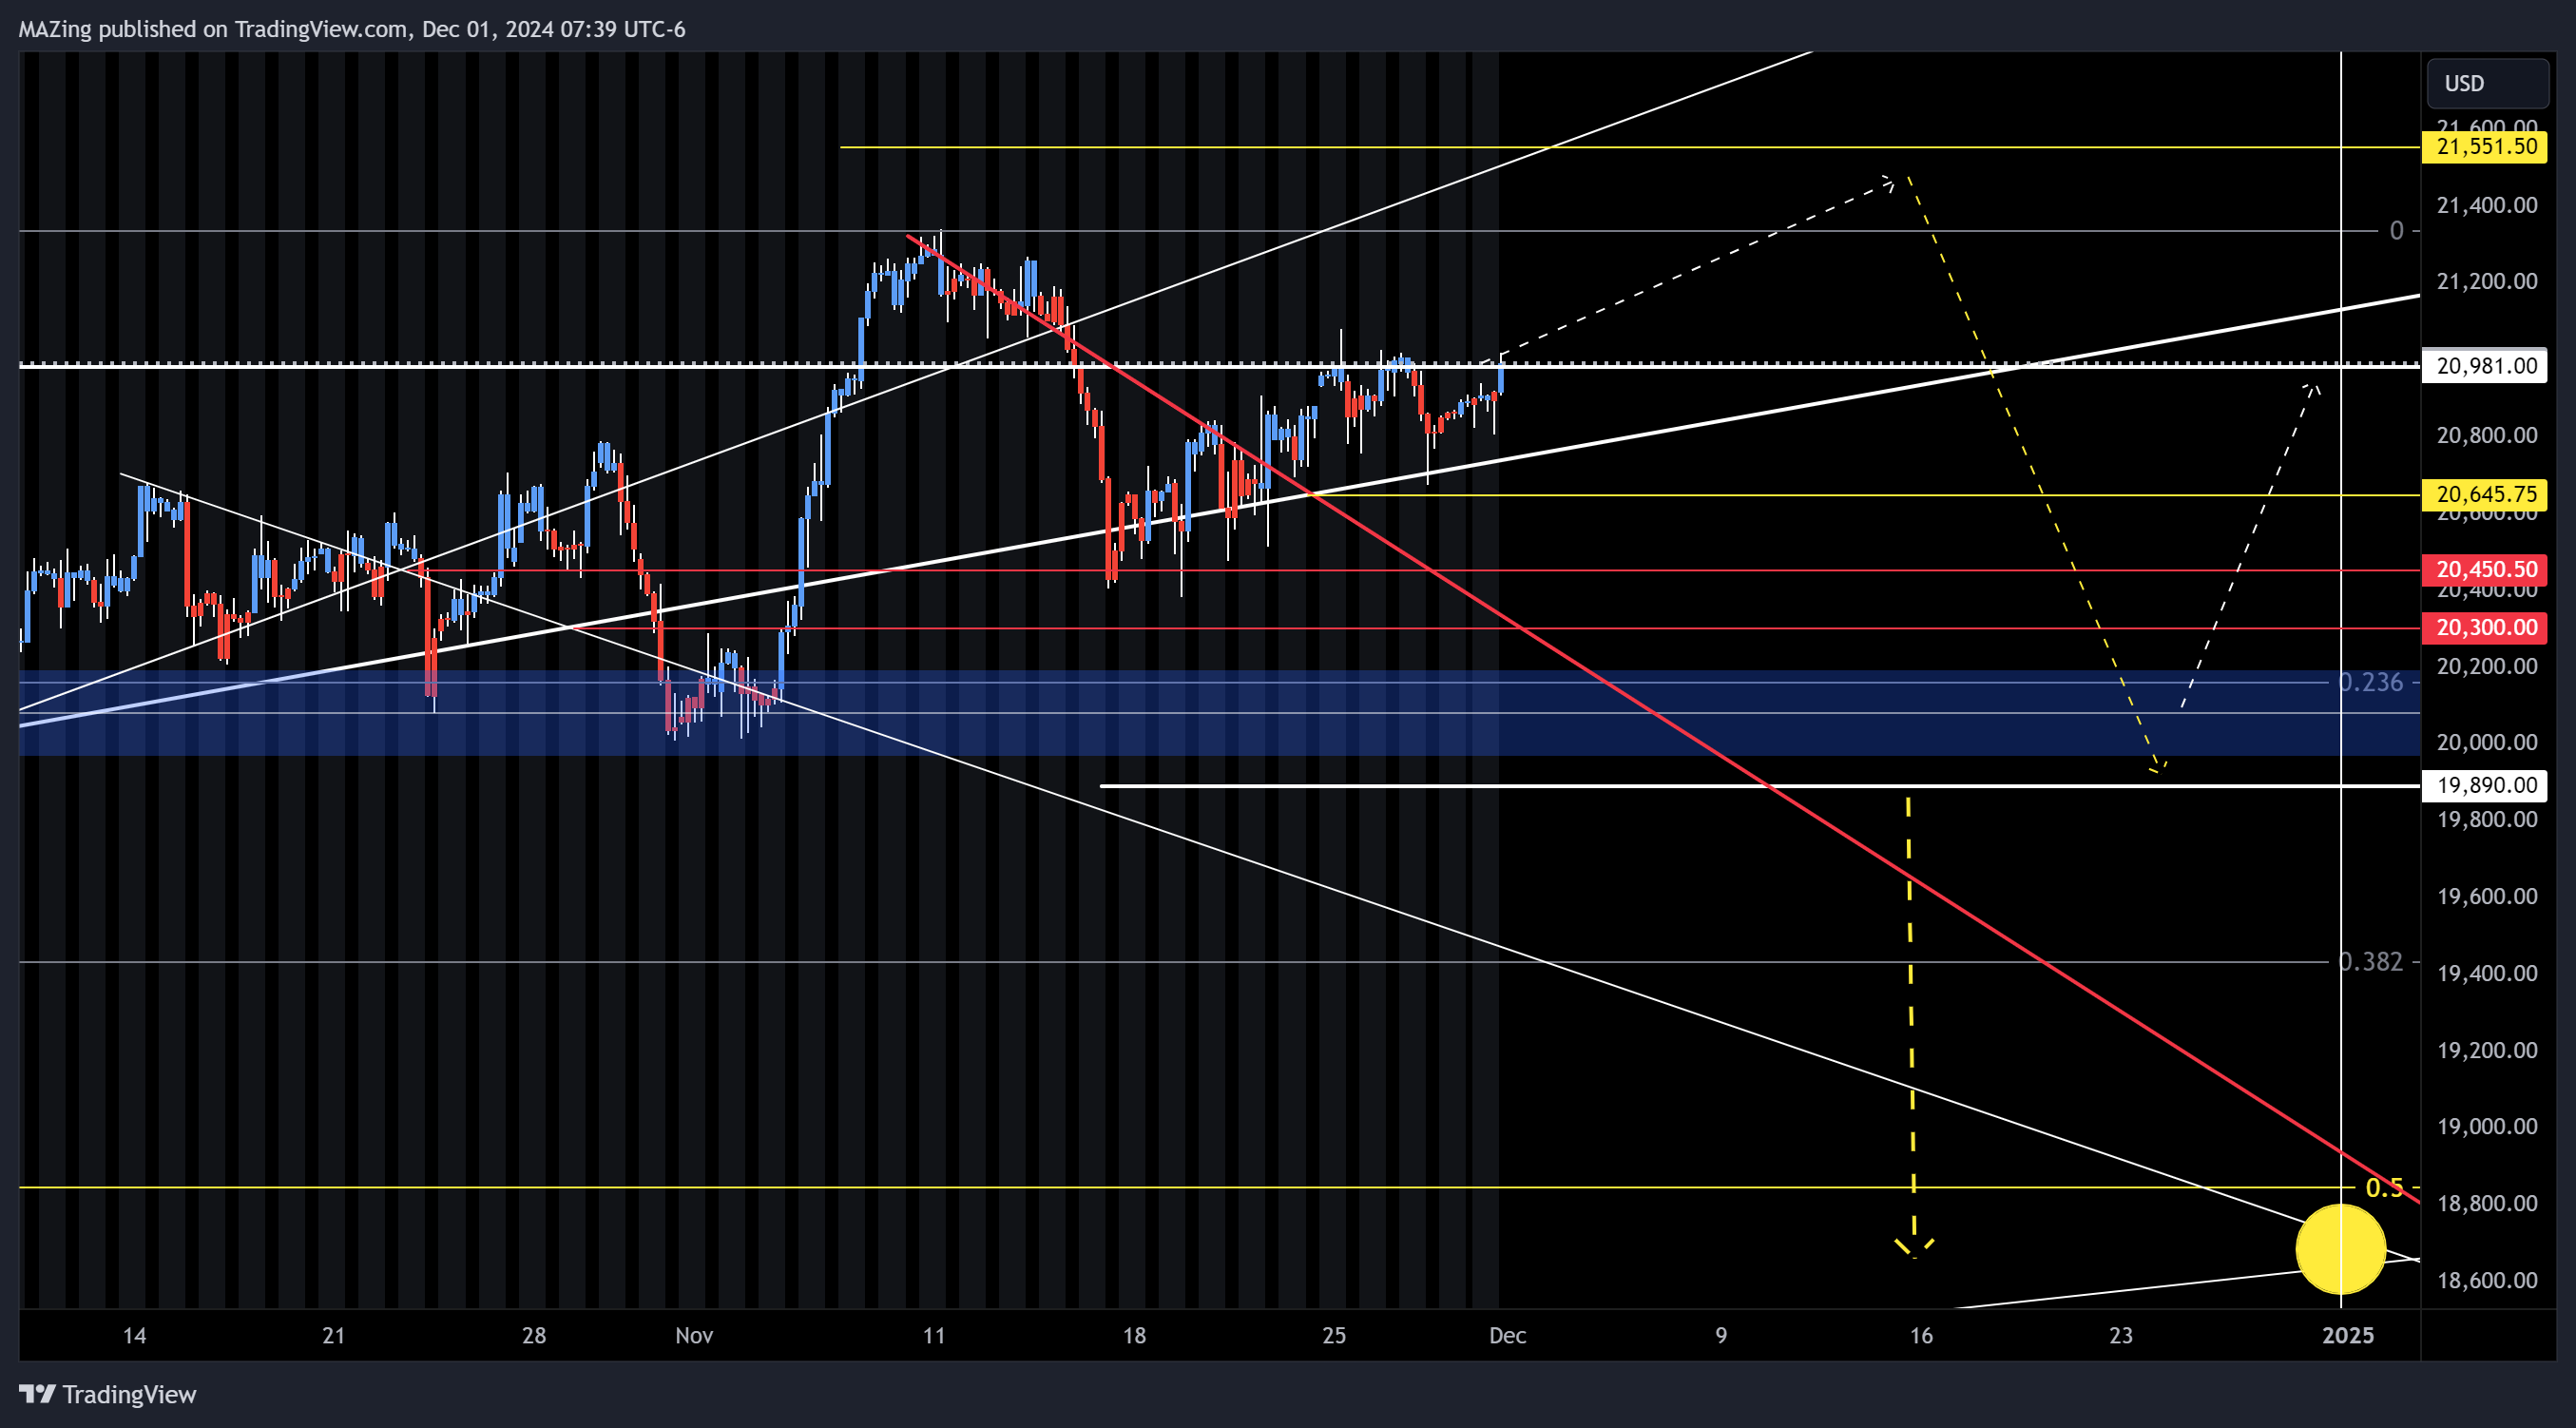
Task: Click the 20,000.00 price scale tick
Action: point(2486,742)
